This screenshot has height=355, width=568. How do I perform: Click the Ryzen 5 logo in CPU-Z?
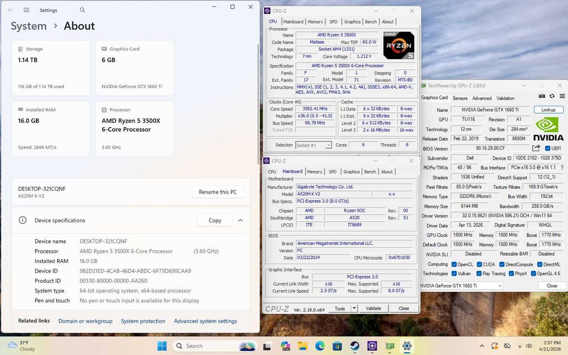[x=399, y=45]
